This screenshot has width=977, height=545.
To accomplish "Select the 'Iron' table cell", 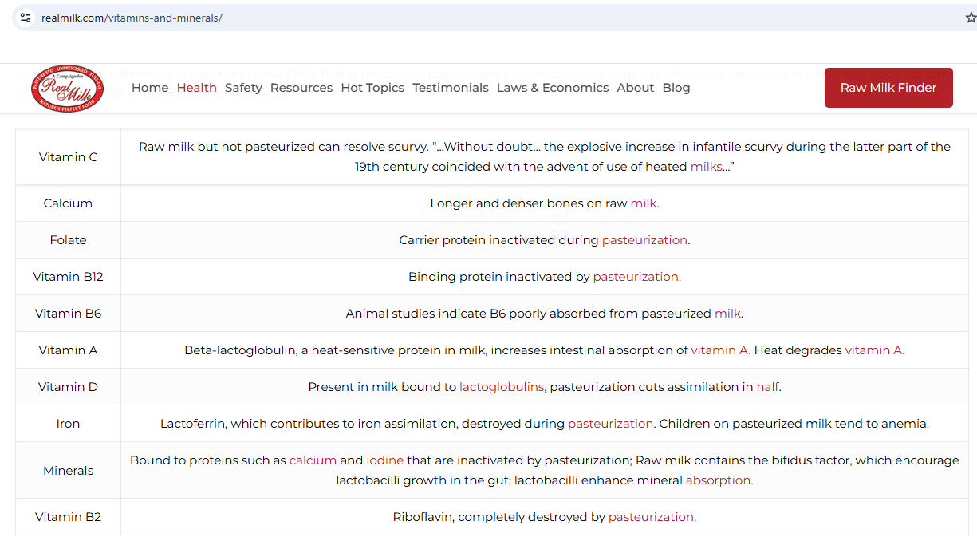I will point(68,424).
